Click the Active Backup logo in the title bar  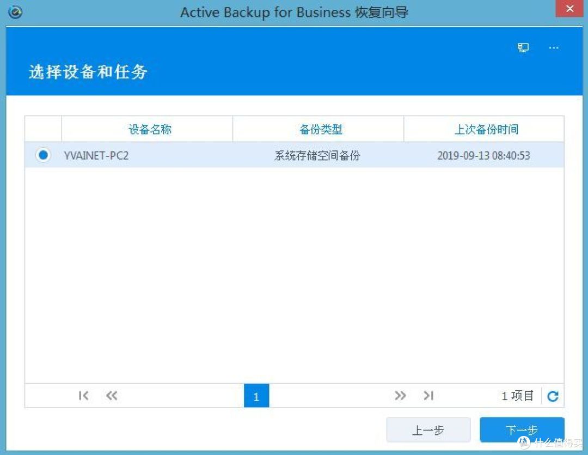[15, 11]
